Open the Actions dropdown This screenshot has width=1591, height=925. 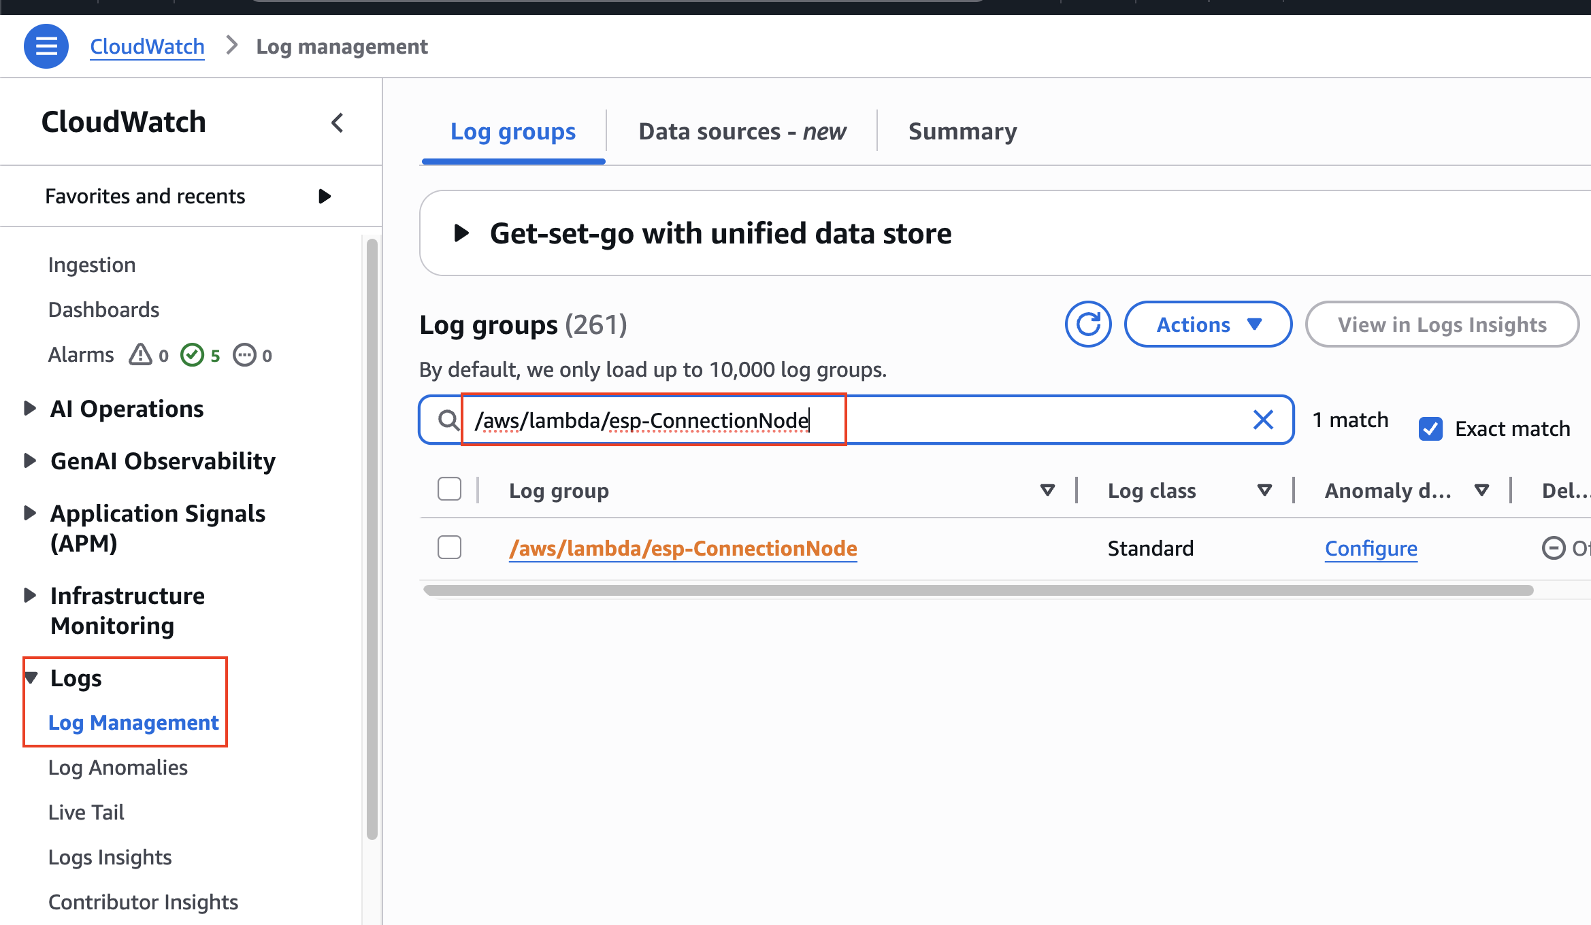point(1208,324)
